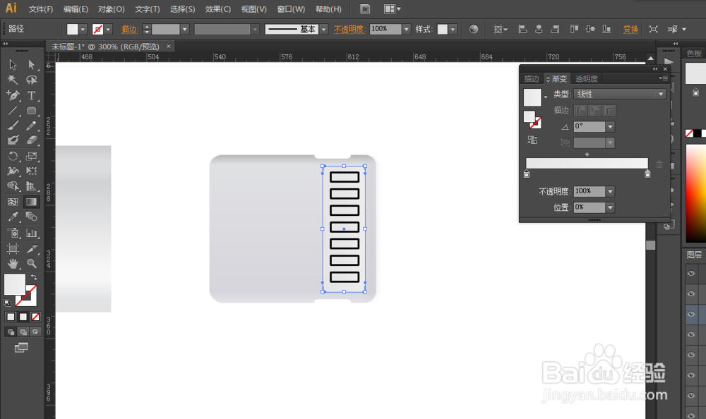This screenshot has height=419, width=706.
Task: Enable Draw Behind mode
Action: click(23, 332)
